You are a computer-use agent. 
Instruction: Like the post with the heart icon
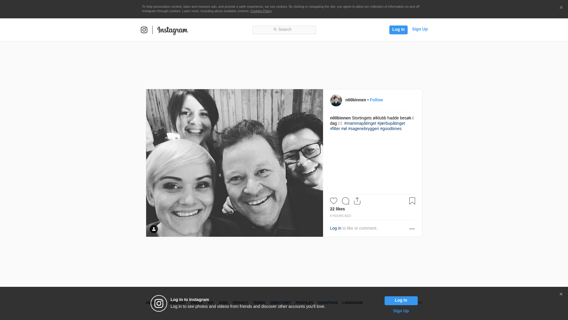(x=333, y=201)
